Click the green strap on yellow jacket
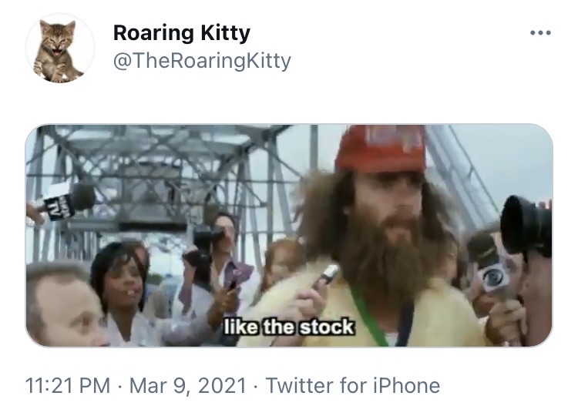The height and width of the screenshot is (416, 578). [368, 317]
